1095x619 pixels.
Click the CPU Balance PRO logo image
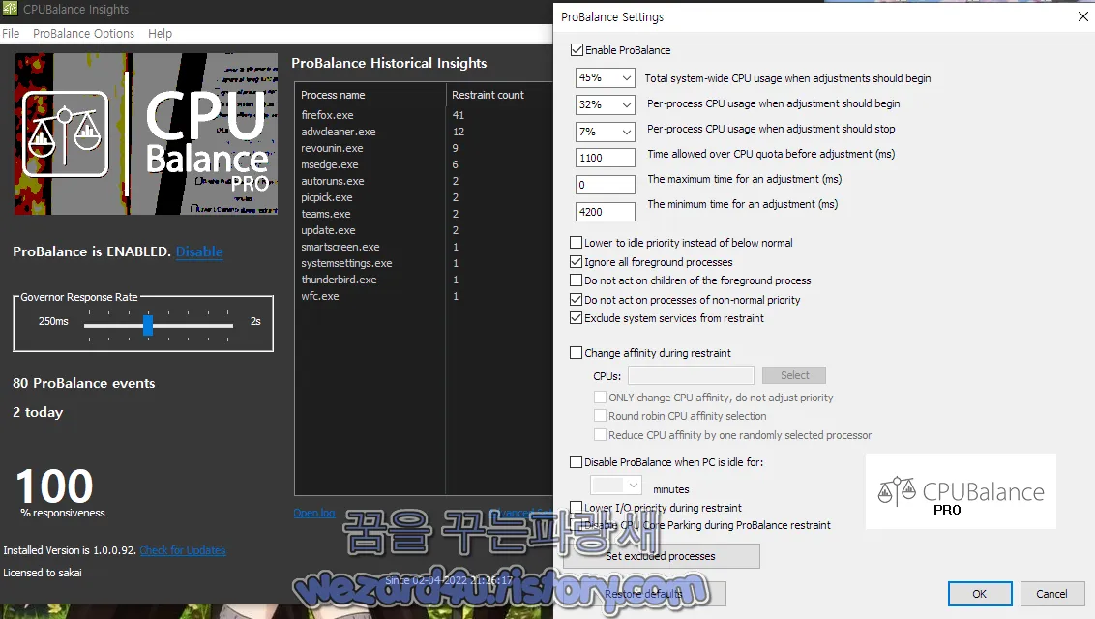coord(146,134)
